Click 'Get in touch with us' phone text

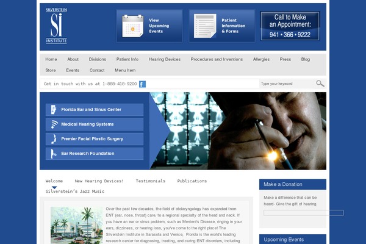90,84
